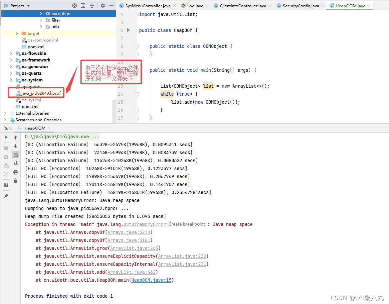Open ArrayList.java:231 link
The width and height of the screenshot is (389, 304).
tap(182, 264)
